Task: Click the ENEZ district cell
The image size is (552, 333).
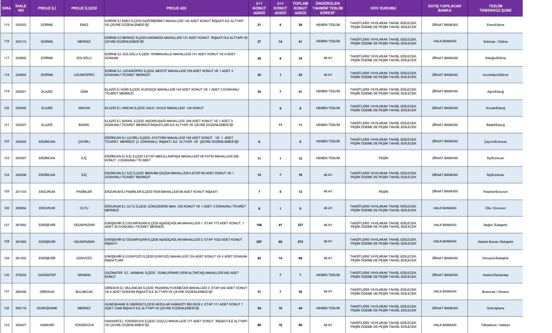Action: pyautogui.click(x=85, y=25)
